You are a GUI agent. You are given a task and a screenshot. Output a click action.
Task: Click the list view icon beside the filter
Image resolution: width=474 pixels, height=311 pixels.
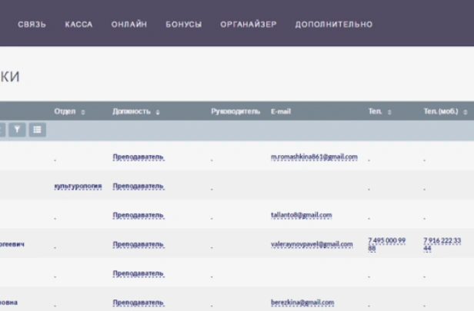coord(37,130)
